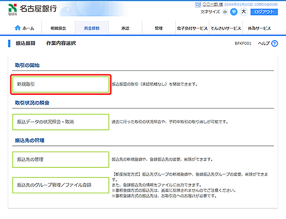Click the description text beside 新規取引
Viewport: 286px width, 219px height.
coord(154,84)
